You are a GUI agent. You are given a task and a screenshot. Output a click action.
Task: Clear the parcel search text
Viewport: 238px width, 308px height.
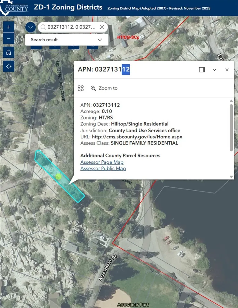click(102, 28)
